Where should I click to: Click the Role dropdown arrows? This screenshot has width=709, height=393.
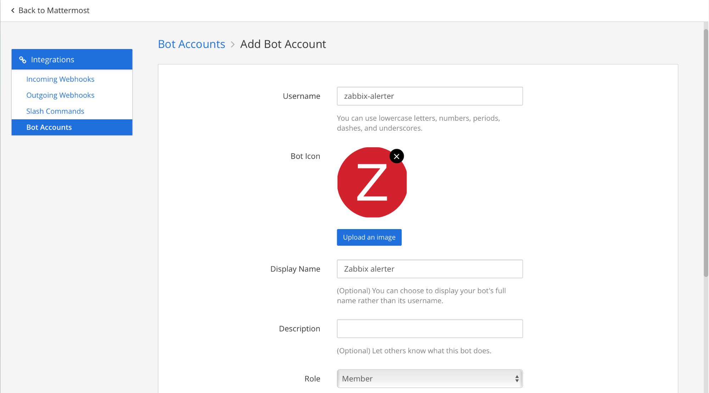coord(517,378)
